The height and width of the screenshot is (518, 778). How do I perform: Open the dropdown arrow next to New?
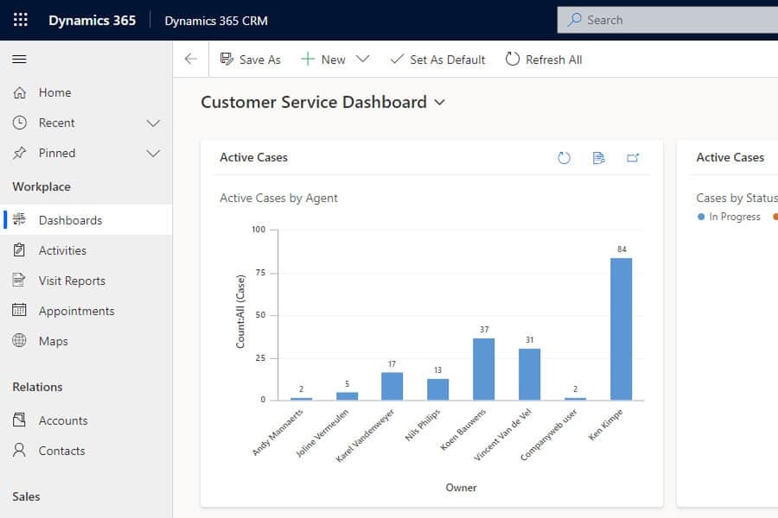[363, 60]
